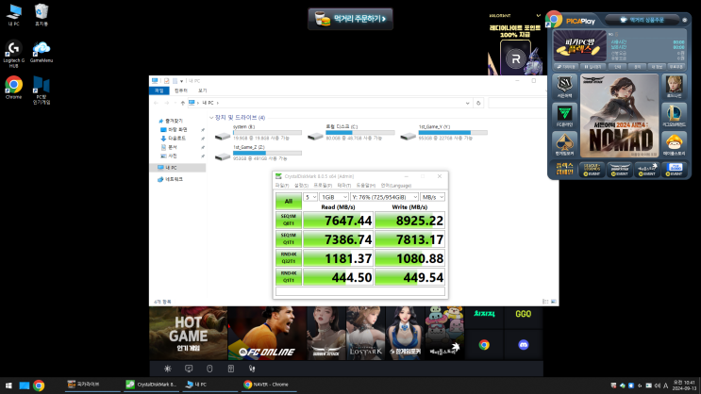This screenshot has height=394, width=701.
Task: Open the 언어(Language) menu in CrystalDiskMark
Action: pyautogui.click(x=395, y=186)
